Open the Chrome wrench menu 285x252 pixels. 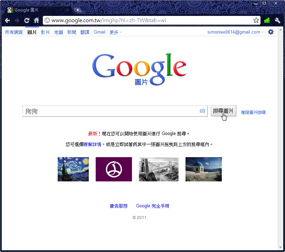277,20
